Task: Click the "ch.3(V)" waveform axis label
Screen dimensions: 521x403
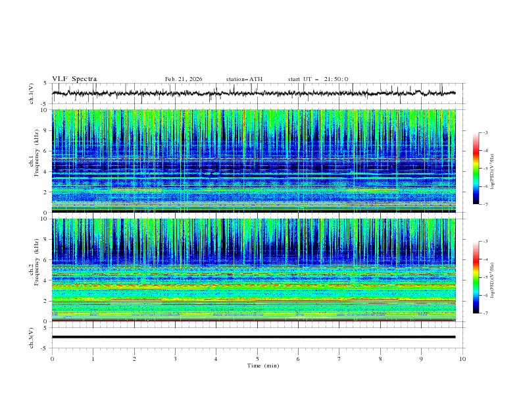Action: [32, 338]
